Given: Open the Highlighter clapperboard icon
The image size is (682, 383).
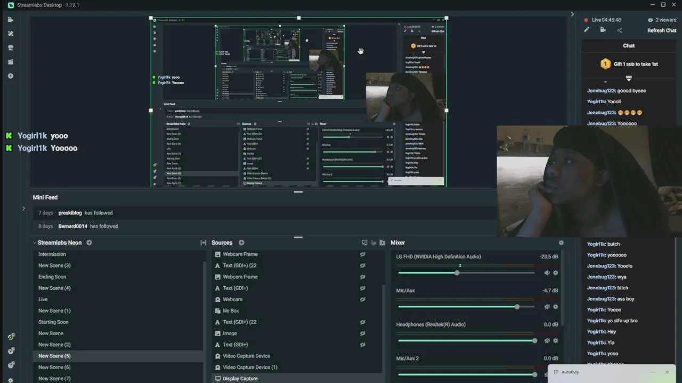Looking at the screenshot, I should [x=11, y=62].
